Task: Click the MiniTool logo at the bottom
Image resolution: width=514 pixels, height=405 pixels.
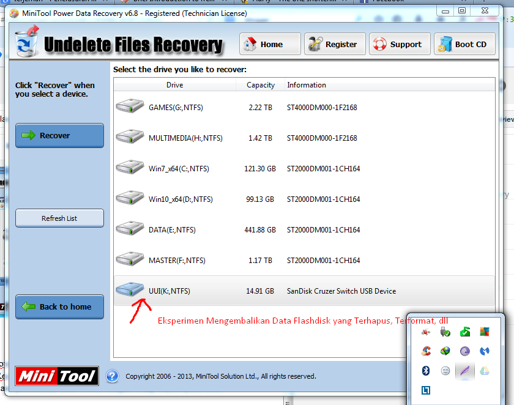Action: (56, 376)
